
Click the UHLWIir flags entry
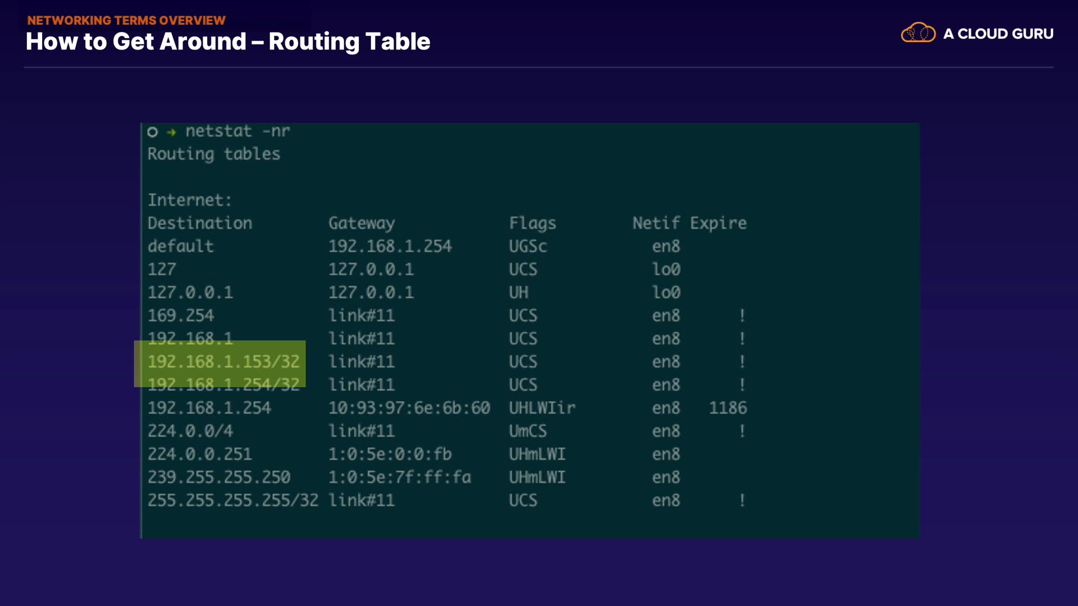tap(542, 408)
